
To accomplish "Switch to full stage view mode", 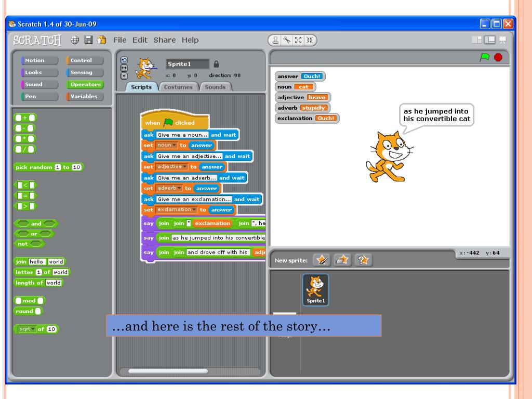I will point(489,40).
